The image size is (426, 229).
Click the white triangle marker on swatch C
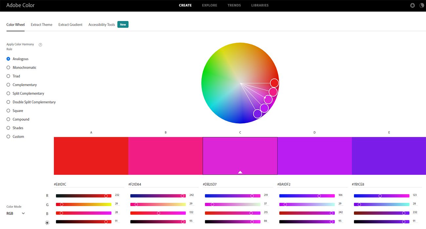[x=240, y=172]
